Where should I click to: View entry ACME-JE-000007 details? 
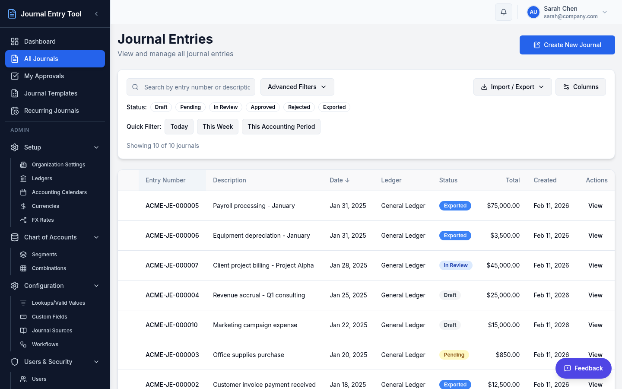595,265
